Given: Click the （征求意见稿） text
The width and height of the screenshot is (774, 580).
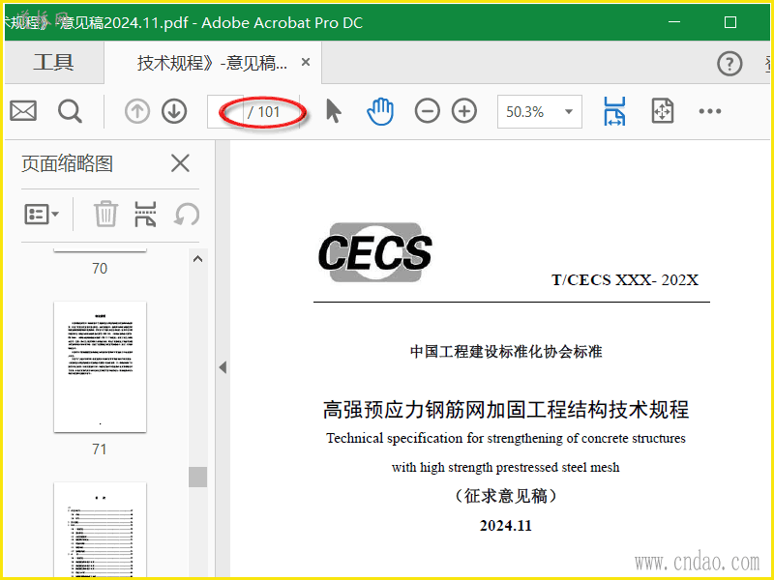Looking at the screenshot, I should click(x=506, y=496).
